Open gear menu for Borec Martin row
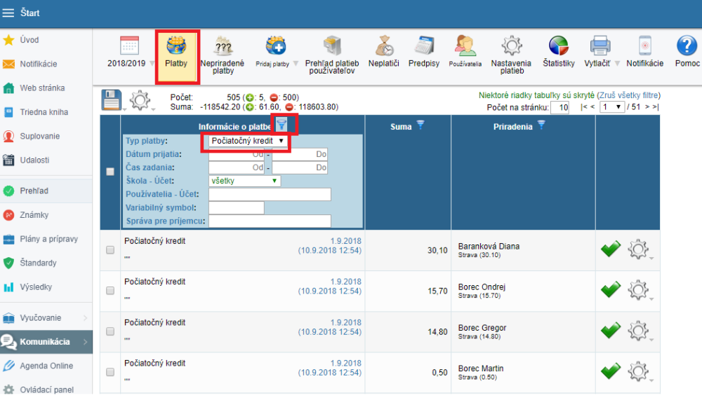The height and width of the screenshot is (400, 702). click(638, 371)
